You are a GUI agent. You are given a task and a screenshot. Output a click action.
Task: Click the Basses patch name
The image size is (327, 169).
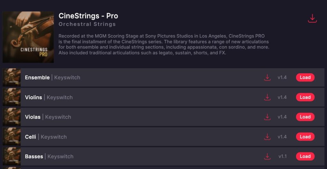(x=34, y=157)
